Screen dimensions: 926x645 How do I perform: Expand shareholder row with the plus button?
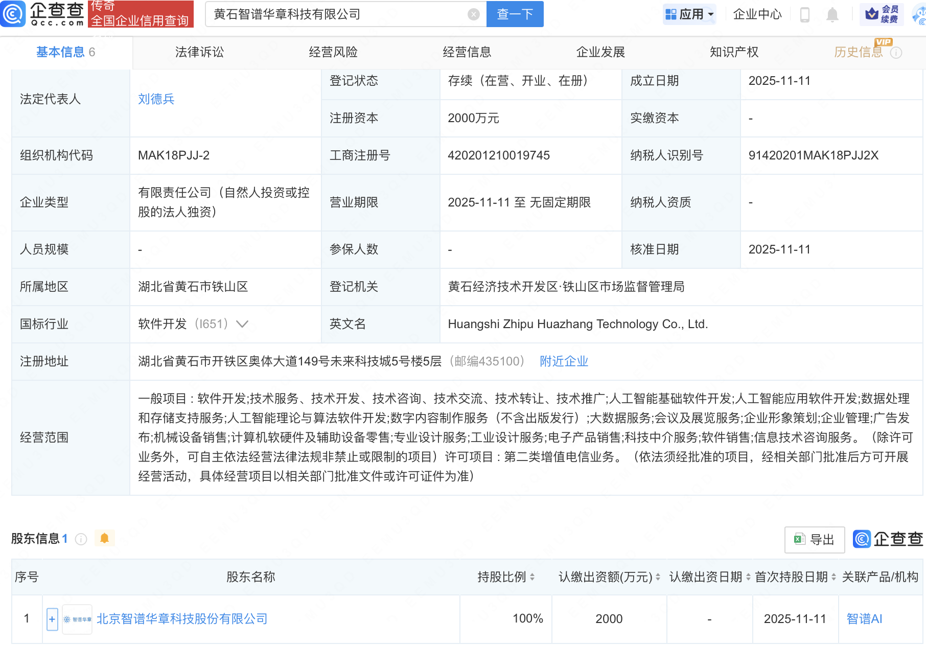(52, 619)
